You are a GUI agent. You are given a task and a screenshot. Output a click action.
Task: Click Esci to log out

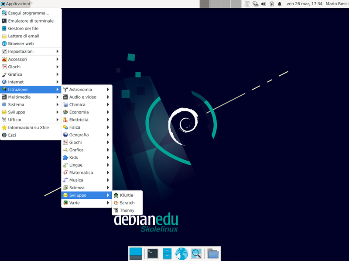pos(31,135)
